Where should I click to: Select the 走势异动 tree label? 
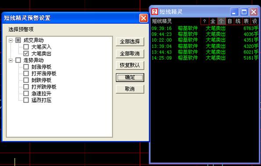tap(33, 60)
